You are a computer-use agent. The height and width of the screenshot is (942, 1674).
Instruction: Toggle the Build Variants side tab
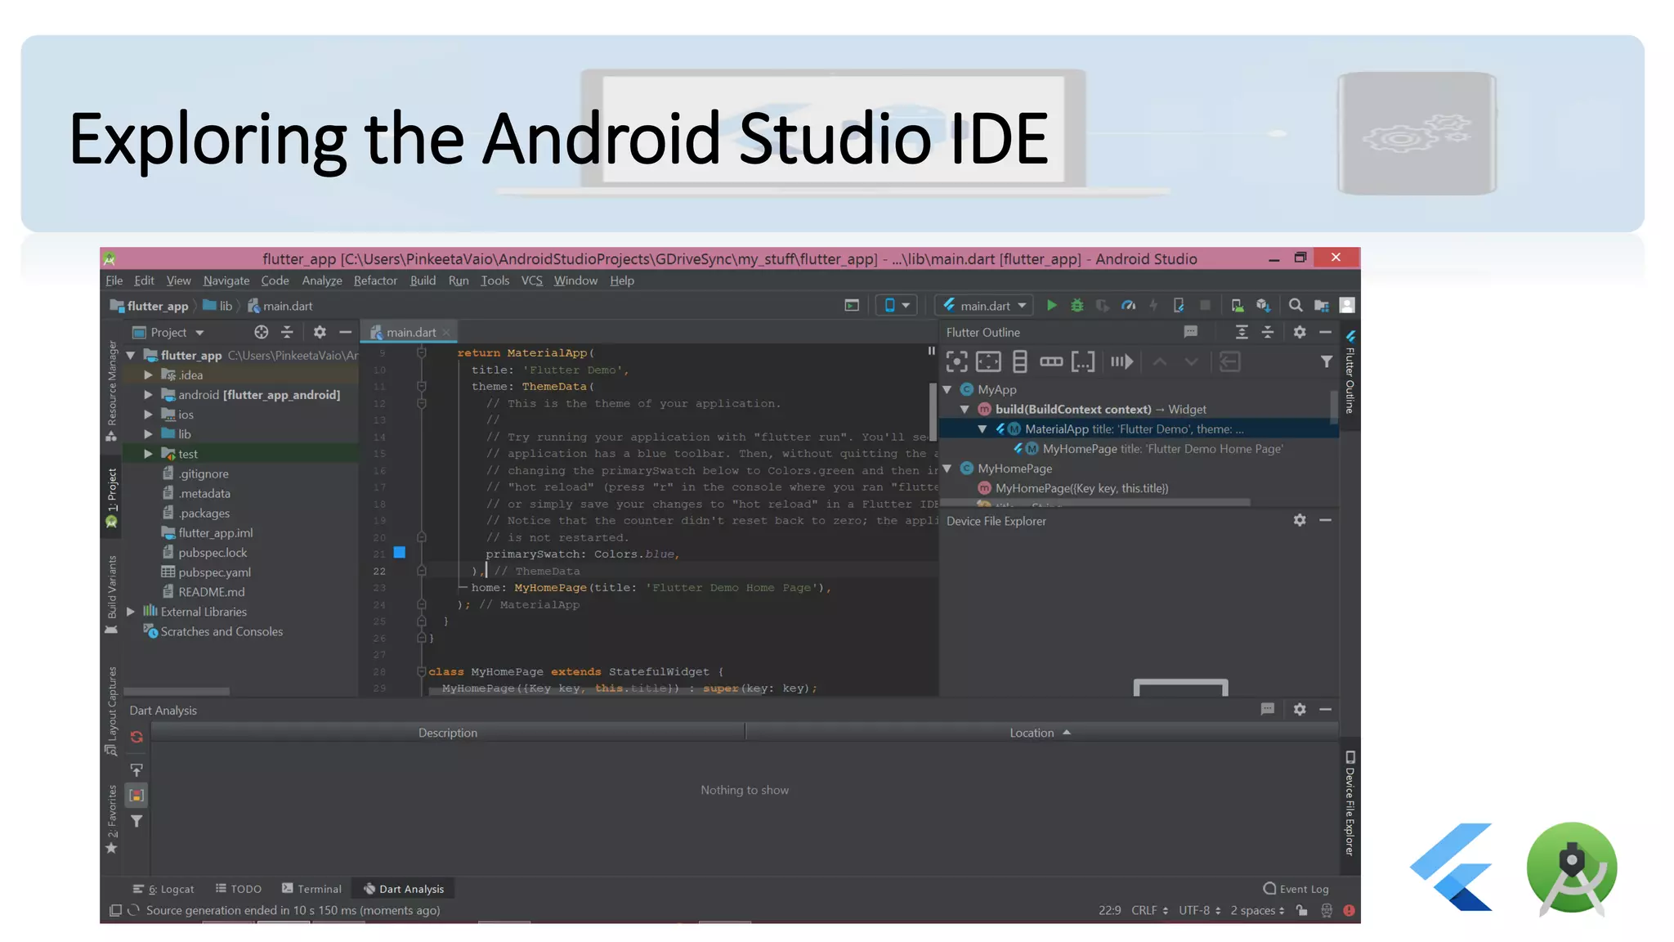point(112,594)
